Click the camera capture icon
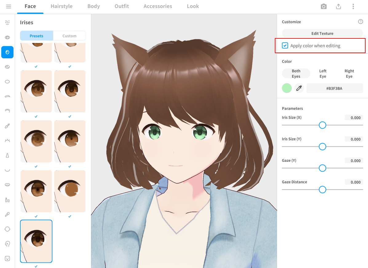 tap(323, 6)
